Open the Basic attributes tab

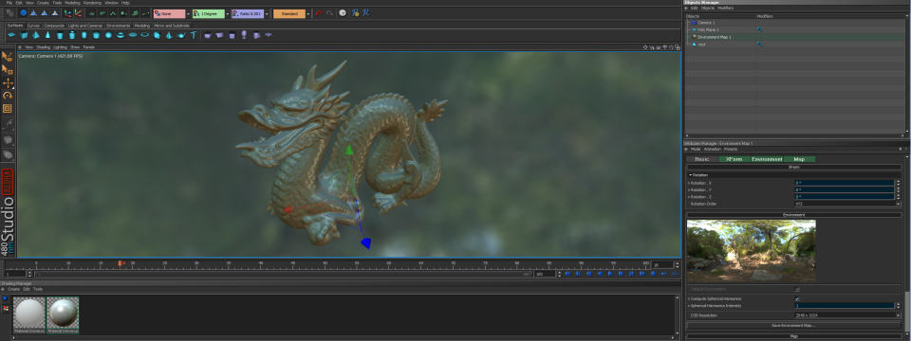[702, 159]
